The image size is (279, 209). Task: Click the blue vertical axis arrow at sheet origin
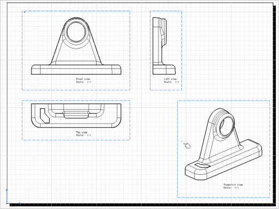pyautogui.click(x=7, y=196)
